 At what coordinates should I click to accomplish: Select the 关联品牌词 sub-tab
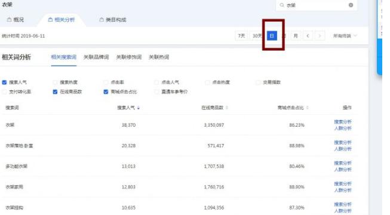96,57
